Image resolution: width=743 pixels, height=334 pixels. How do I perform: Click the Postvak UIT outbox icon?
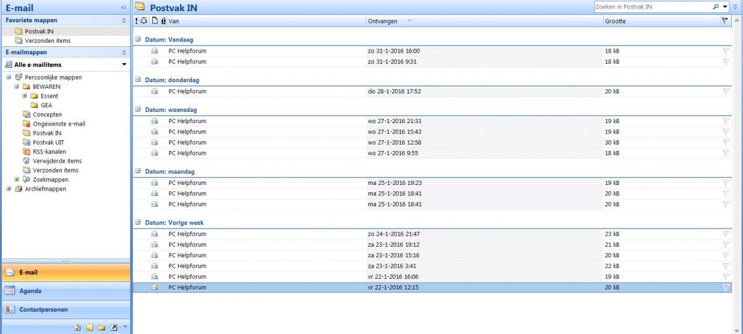26,142
